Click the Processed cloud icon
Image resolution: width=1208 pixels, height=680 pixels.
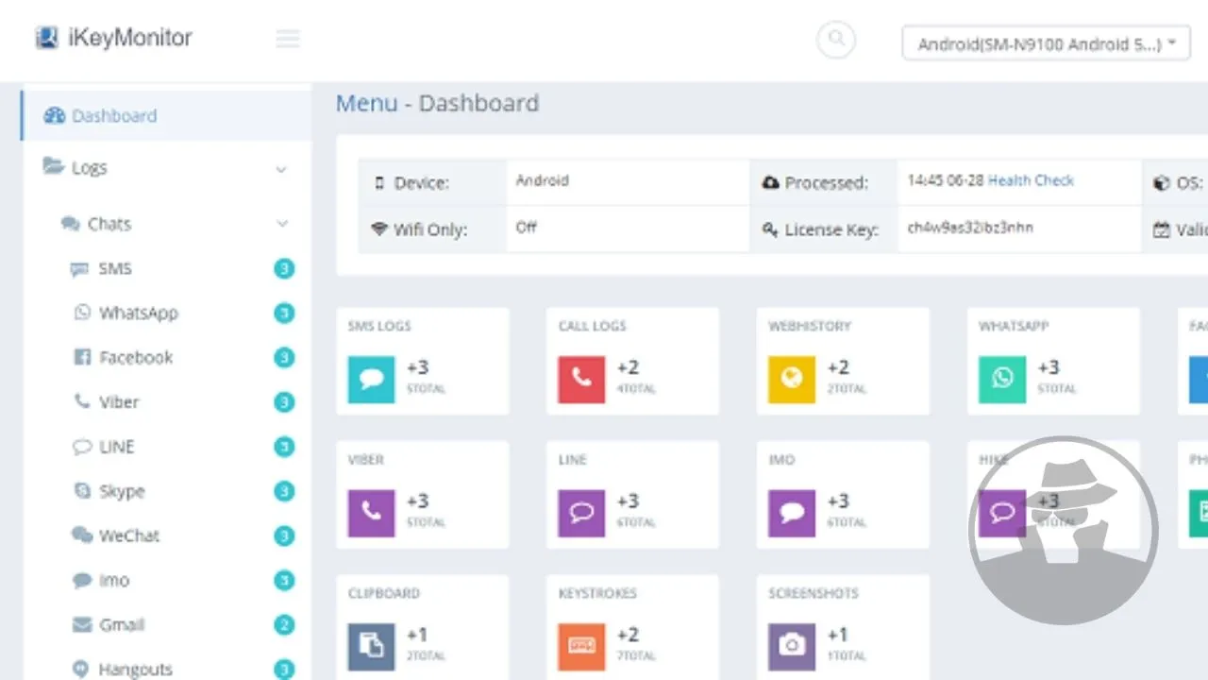tap(770, 182)
